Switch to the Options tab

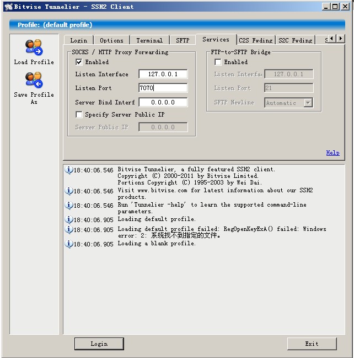coord(112,40)
